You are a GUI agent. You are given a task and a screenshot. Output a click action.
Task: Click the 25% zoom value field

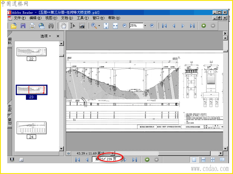tap(136, 26)
